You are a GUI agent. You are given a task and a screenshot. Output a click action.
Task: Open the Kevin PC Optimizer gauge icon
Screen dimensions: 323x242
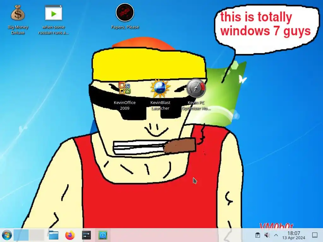tap(196, 88)
